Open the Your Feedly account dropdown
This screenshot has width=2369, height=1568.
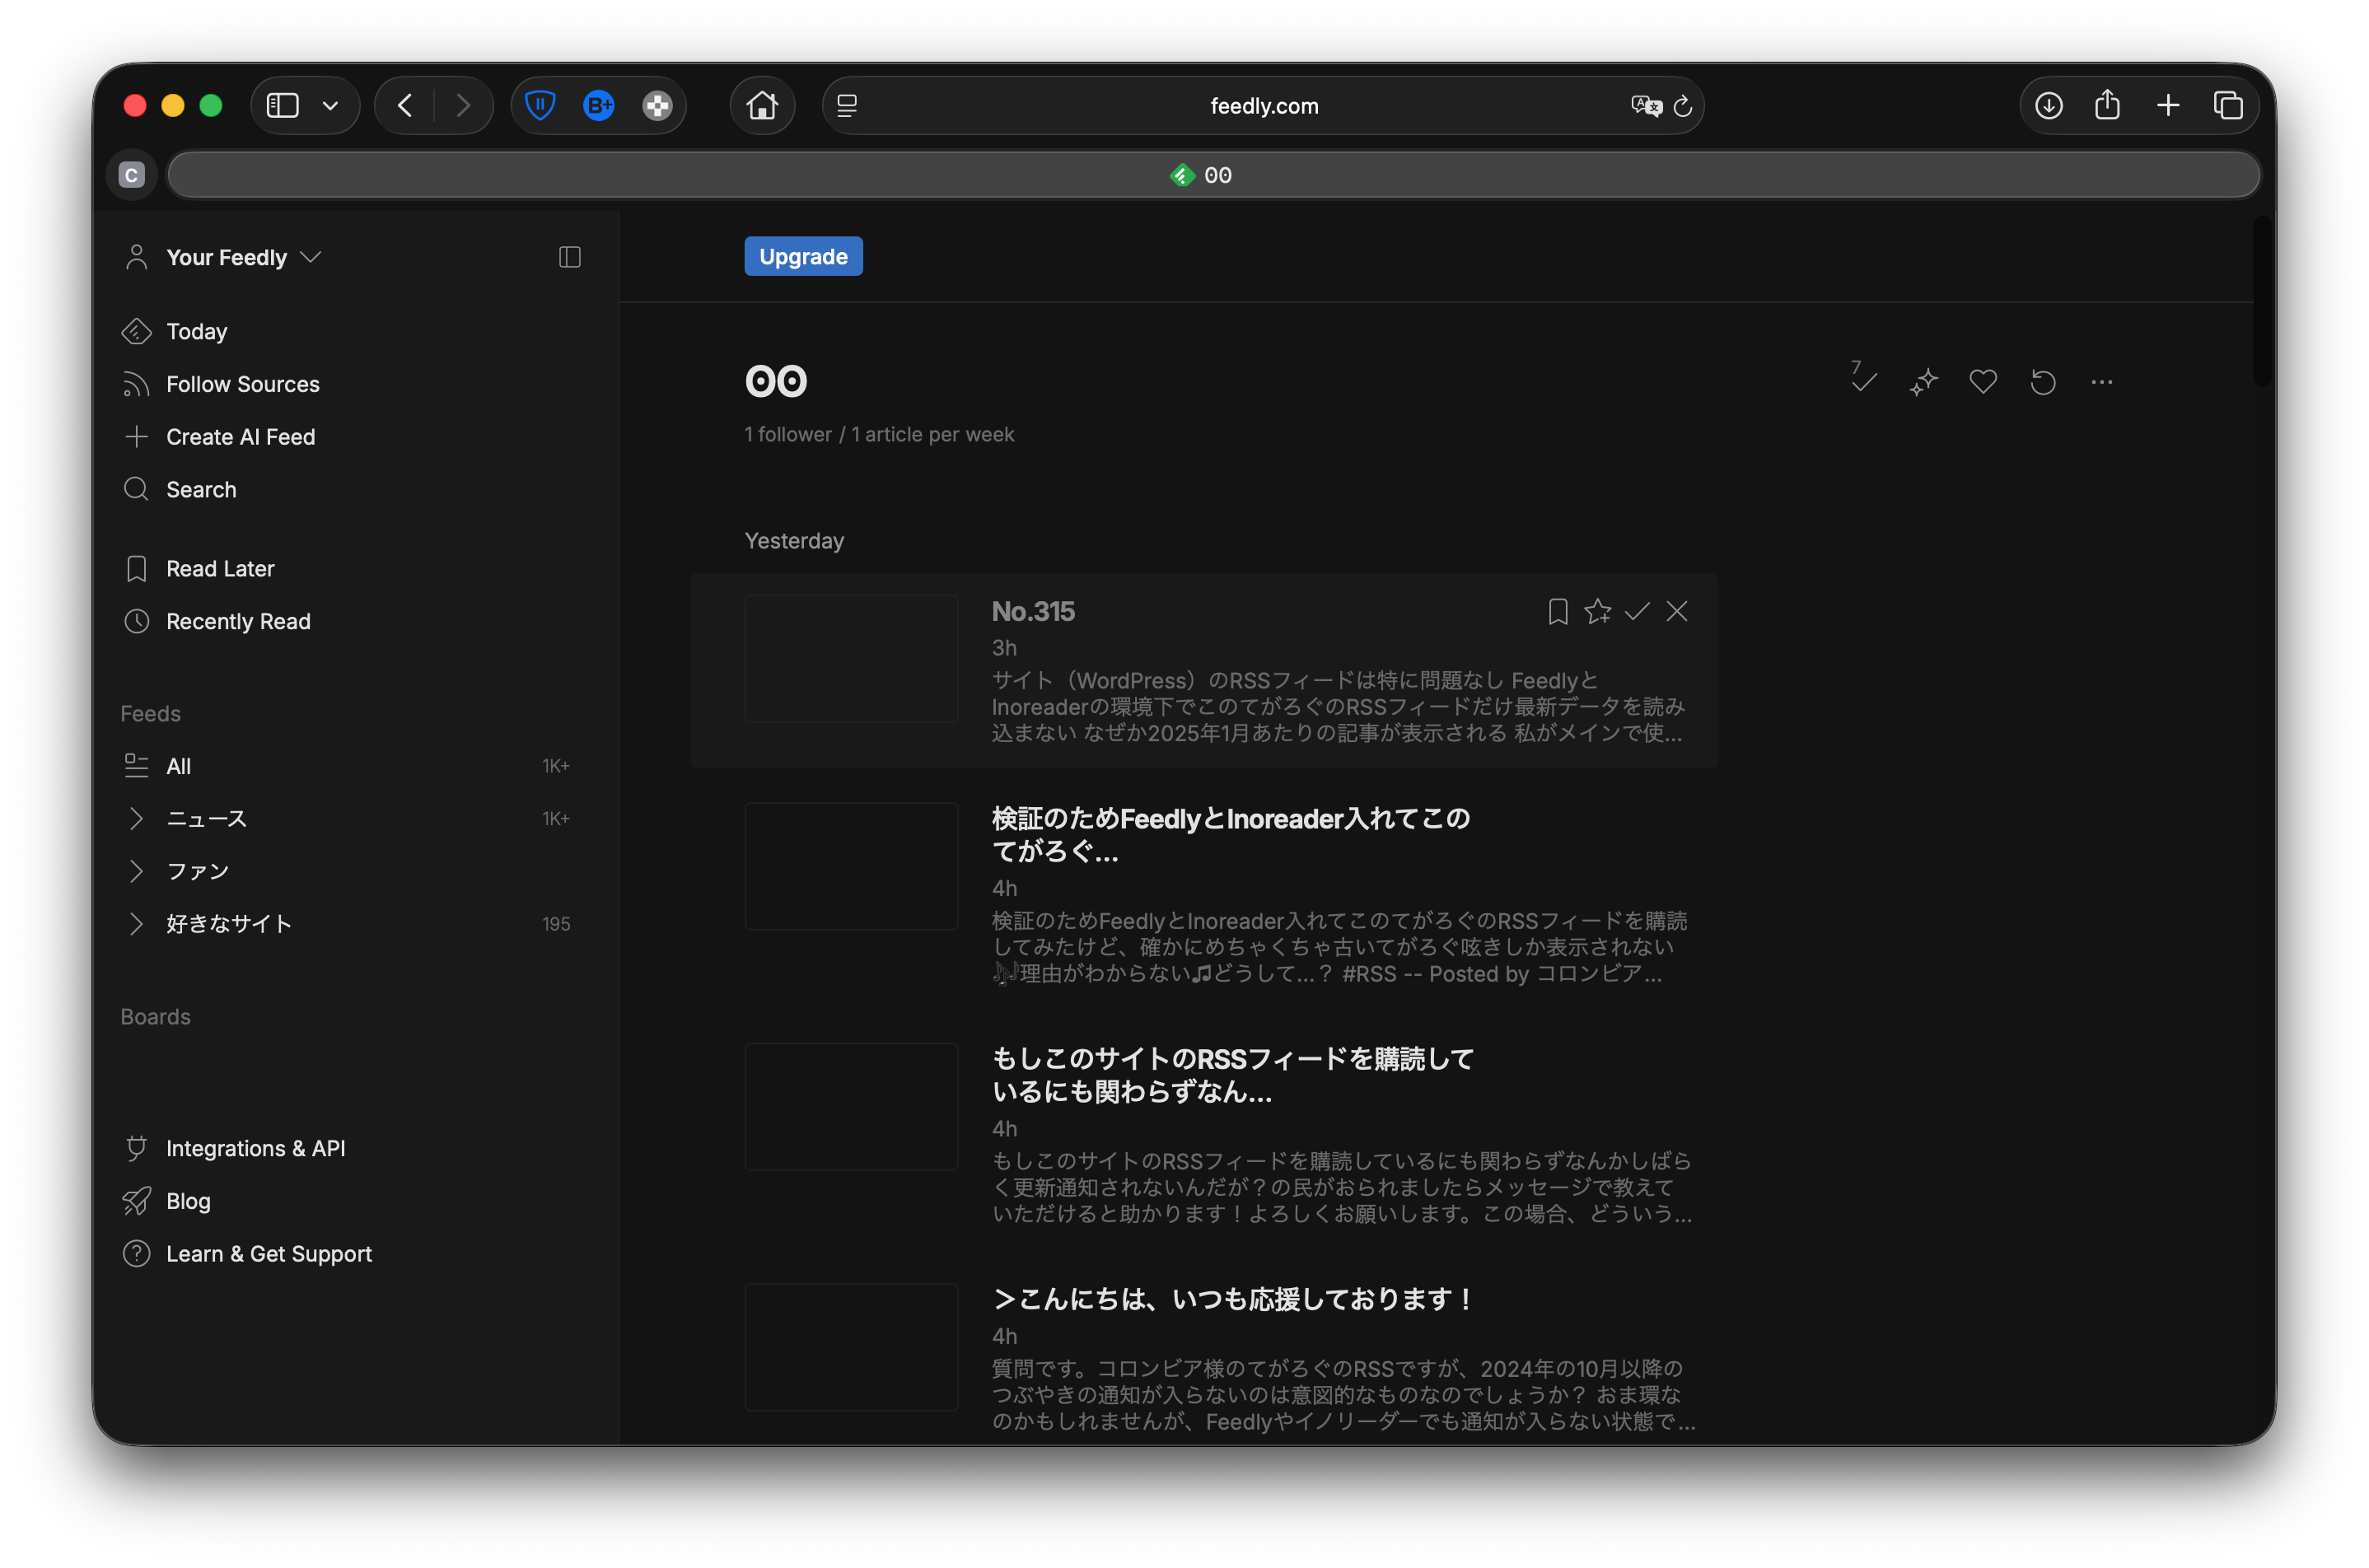click(226, 257)
